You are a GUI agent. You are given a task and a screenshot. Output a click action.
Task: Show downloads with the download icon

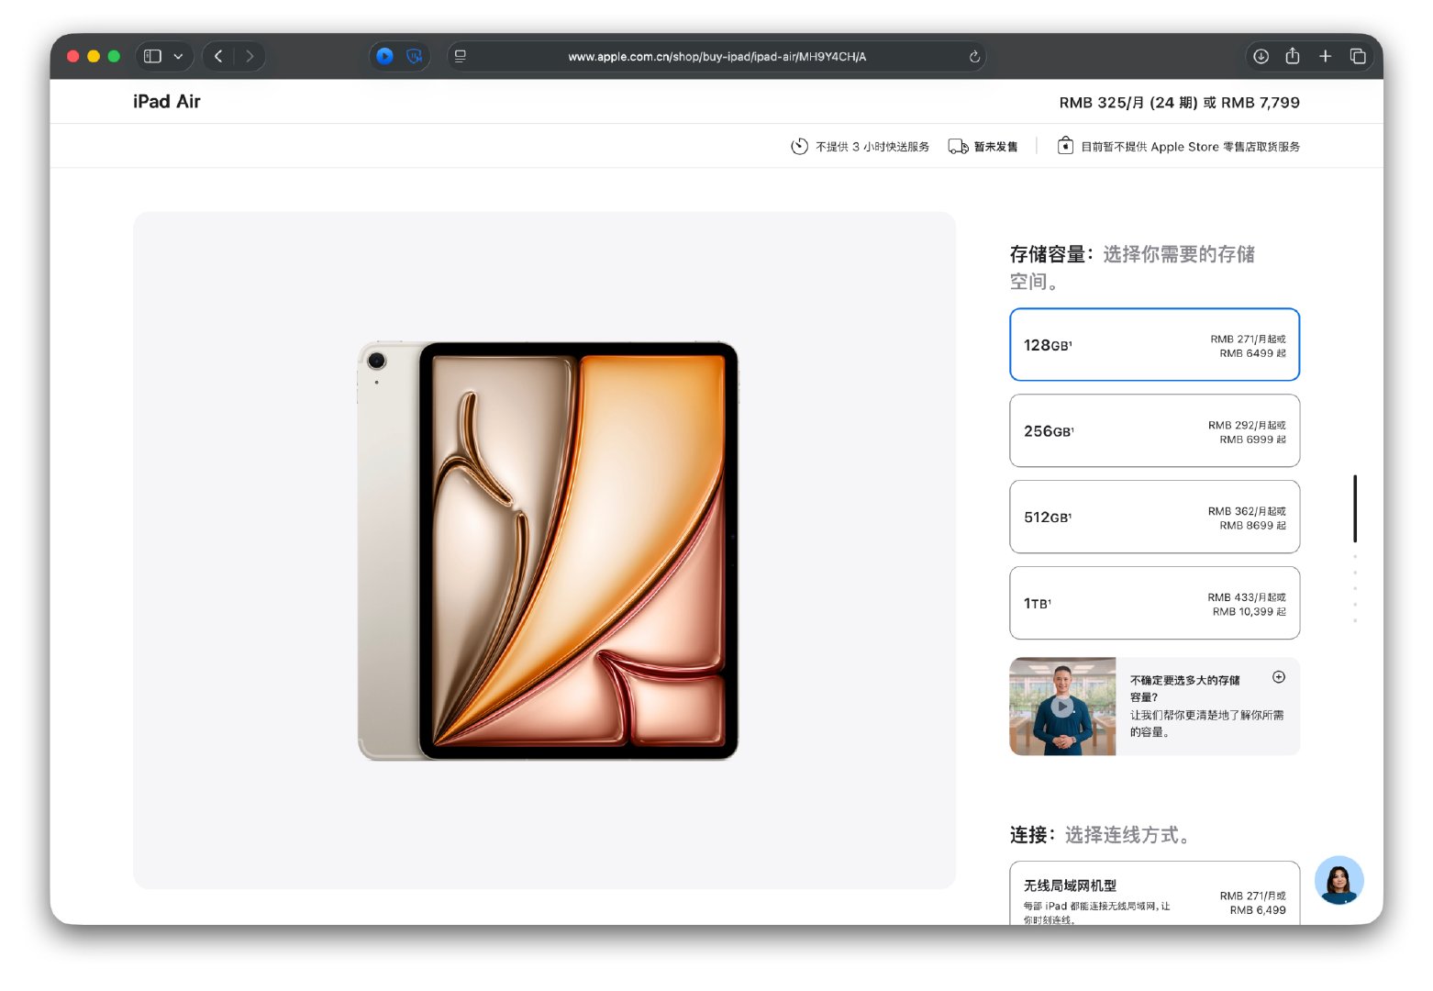(x=1261, y=56)
